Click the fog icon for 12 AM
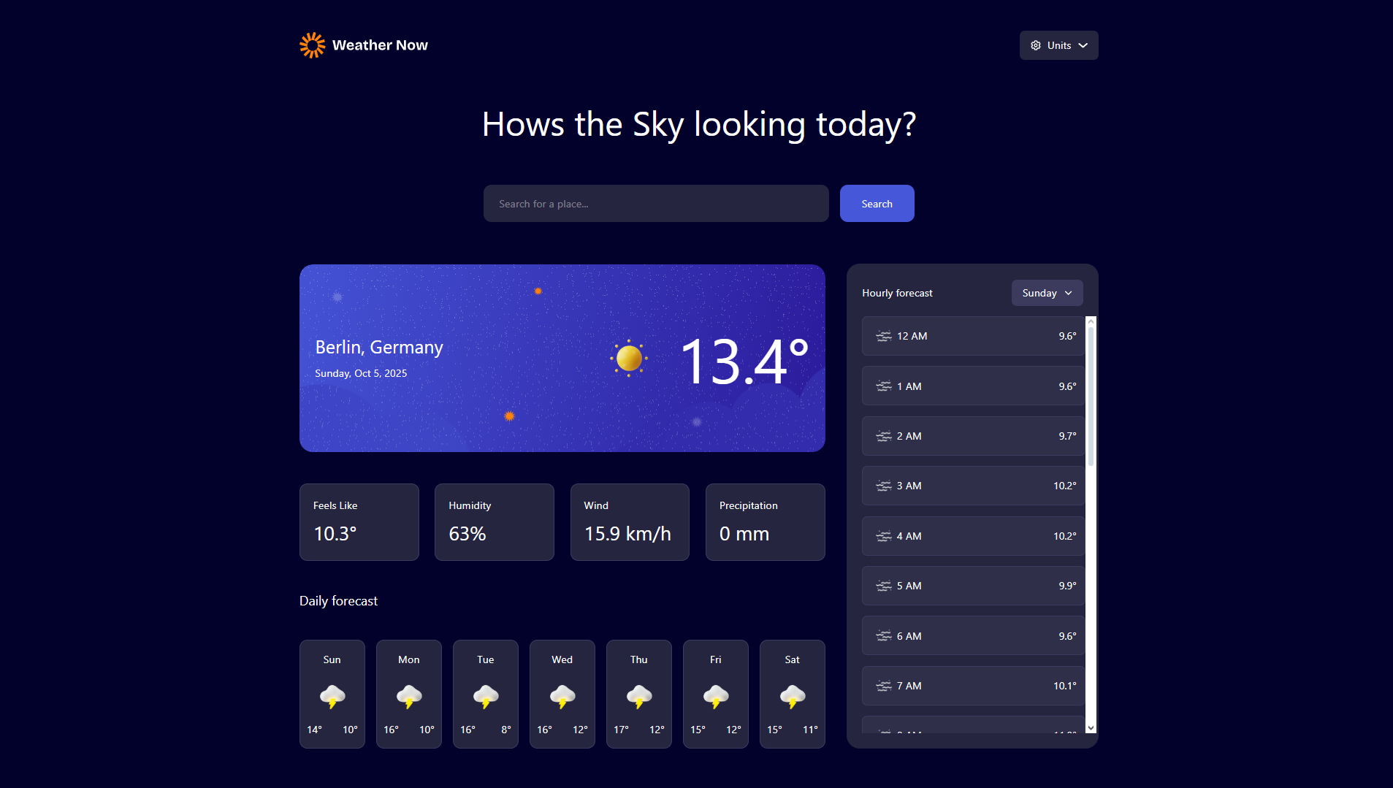The height and width of the screenshot is (788, 1393). point(884,336)
